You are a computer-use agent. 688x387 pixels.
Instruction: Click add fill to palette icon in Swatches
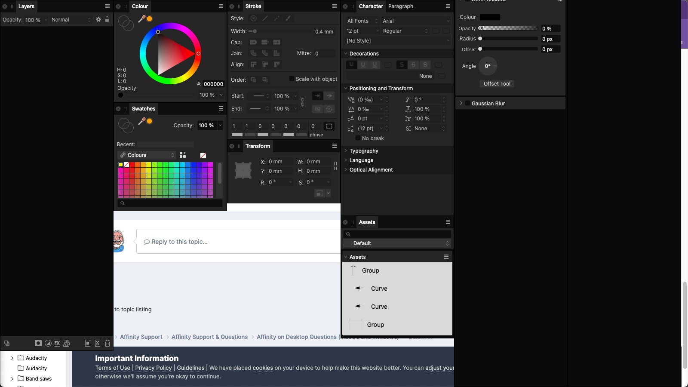click(183, 155)
